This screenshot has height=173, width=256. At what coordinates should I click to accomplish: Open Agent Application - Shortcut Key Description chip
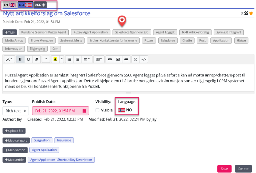[61, 160]
